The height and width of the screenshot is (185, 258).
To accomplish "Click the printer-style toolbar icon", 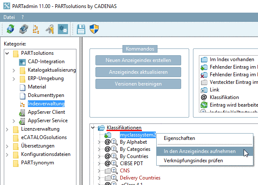I will (24, 29).
